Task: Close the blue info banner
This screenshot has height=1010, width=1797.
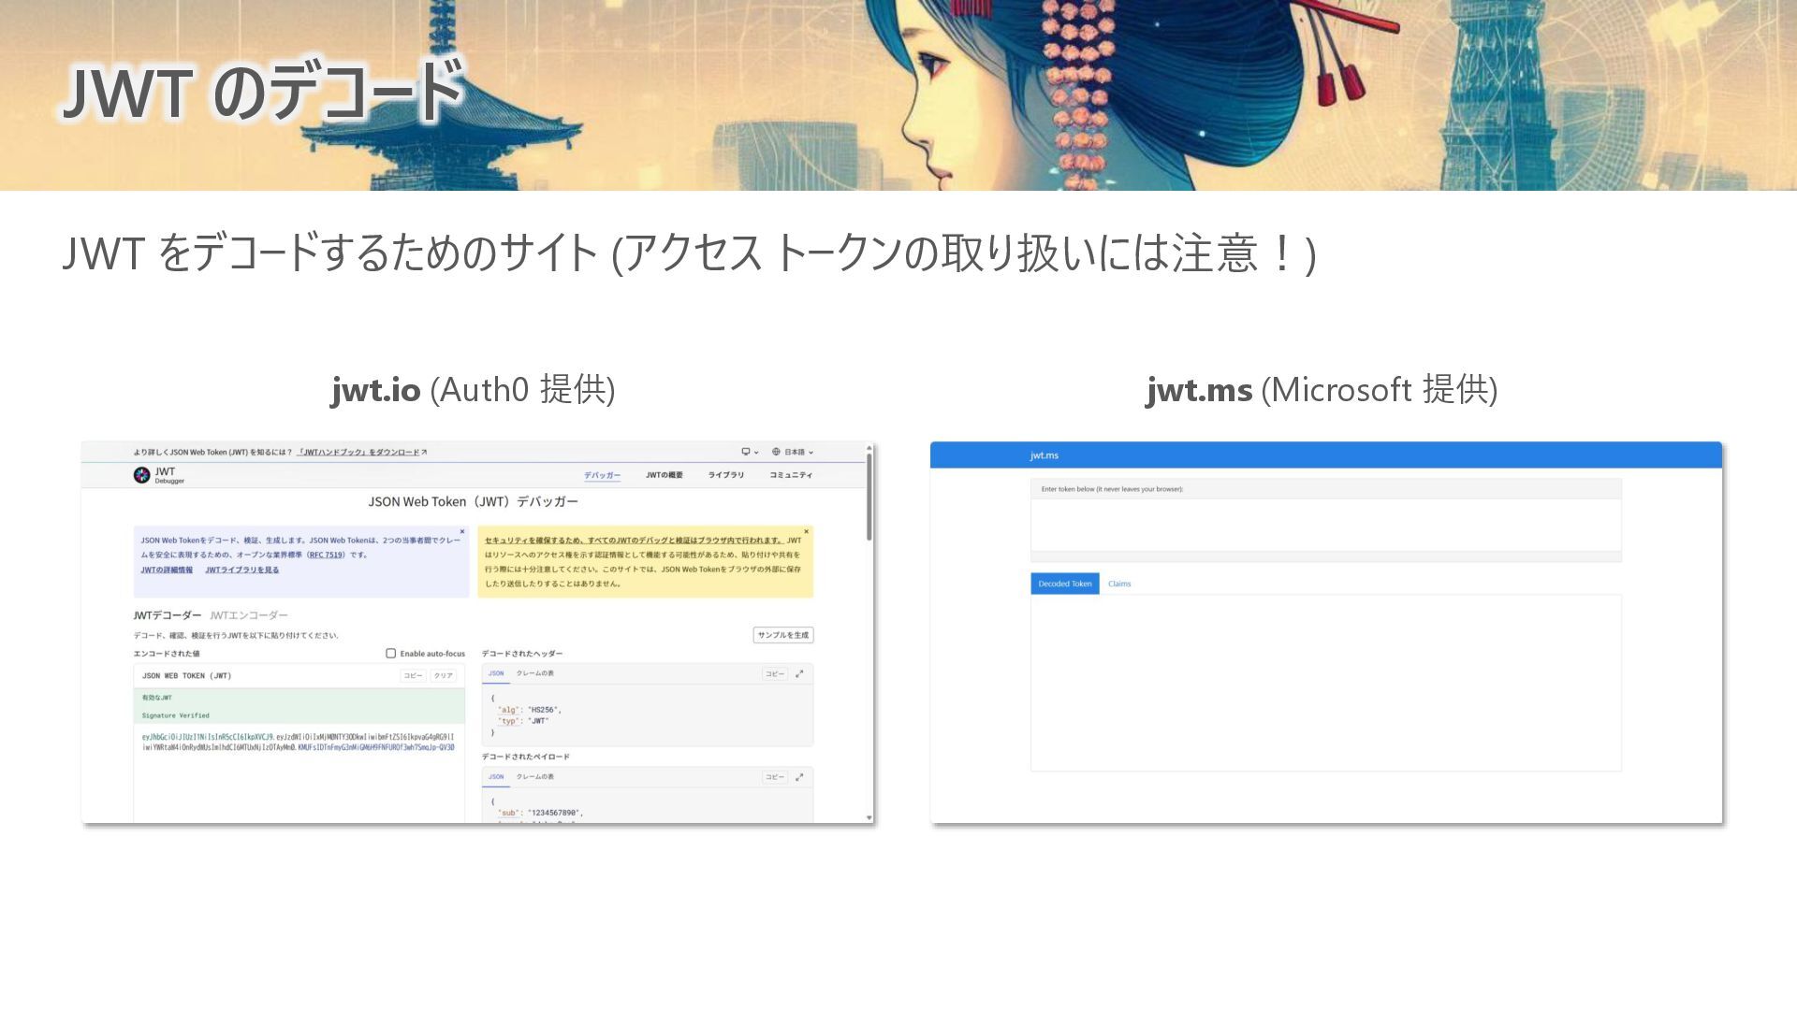Action: coord(462,531)
